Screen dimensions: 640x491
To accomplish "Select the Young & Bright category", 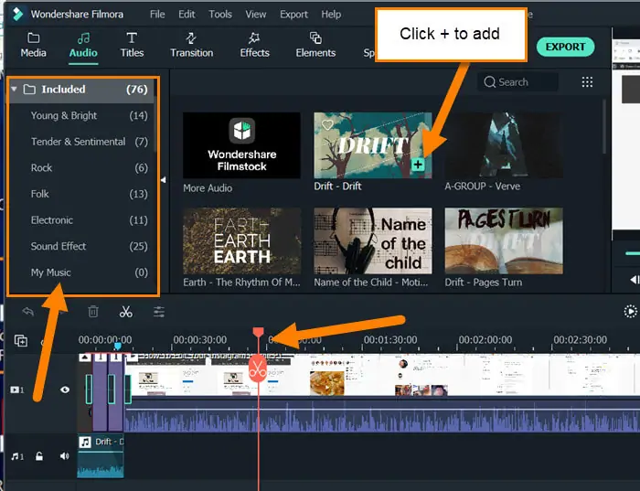I will coord(83,115).
